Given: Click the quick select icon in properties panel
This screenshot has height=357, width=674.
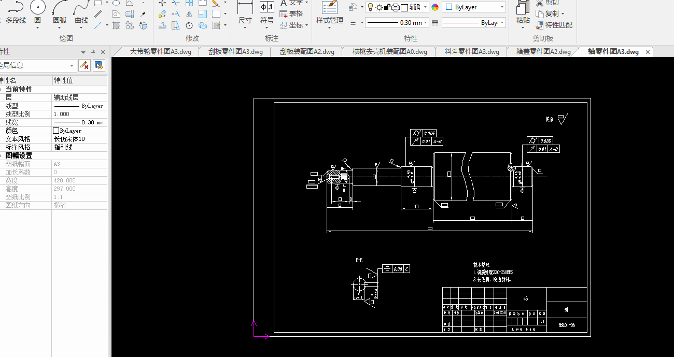Looking at the screenshot, I should (99, 65).
